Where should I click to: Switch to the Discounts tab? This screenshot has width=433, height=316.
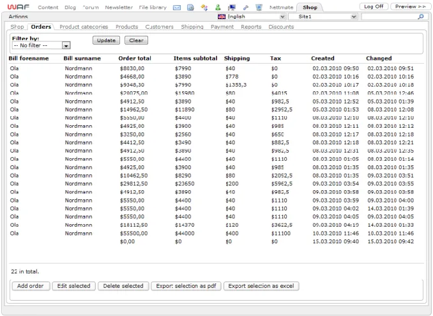[x=281, y=27]
